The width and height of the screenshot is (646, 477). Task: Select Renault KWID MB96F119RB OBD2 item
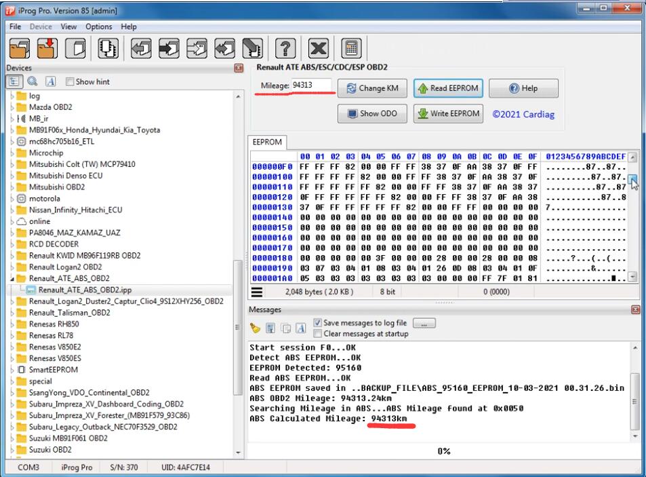(85, 256)
